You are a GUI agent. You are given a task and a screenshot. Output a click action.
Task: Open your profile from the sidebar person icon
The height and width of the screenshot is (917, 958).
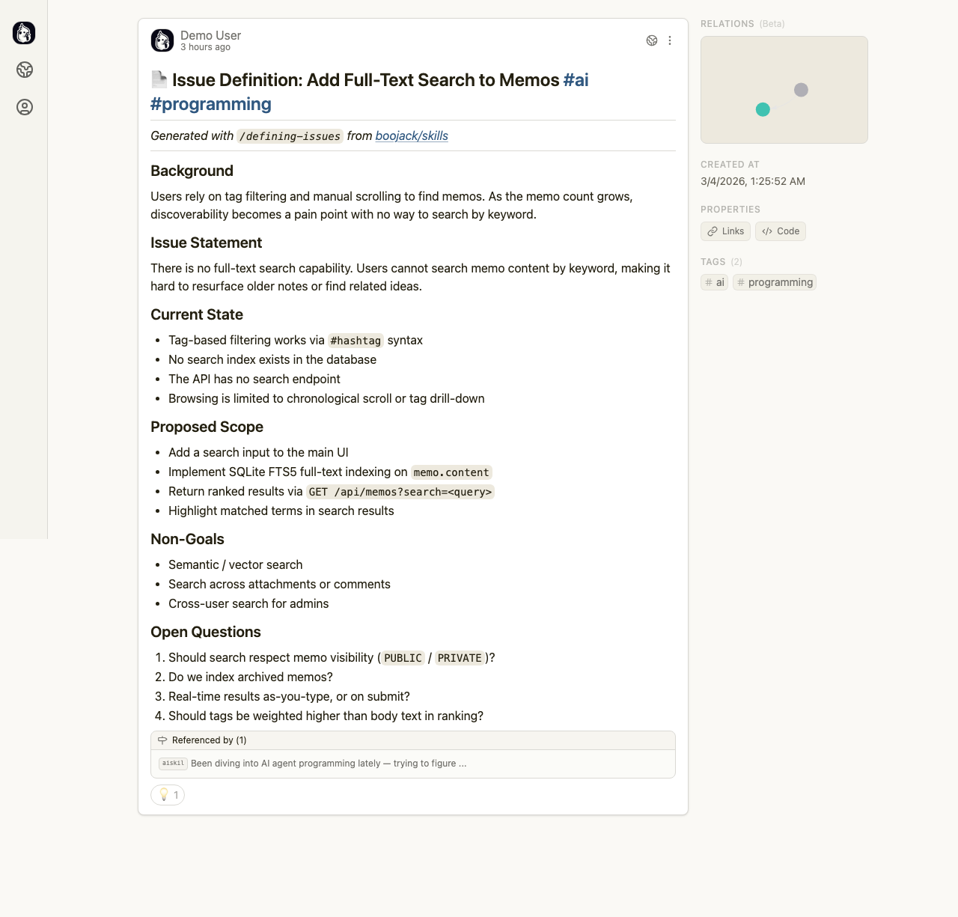[24, 107]
